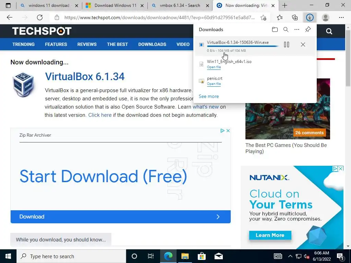The image size is (351, 263).
Task: Open the Mail app from taskbar
Action: tap(218, 256)
